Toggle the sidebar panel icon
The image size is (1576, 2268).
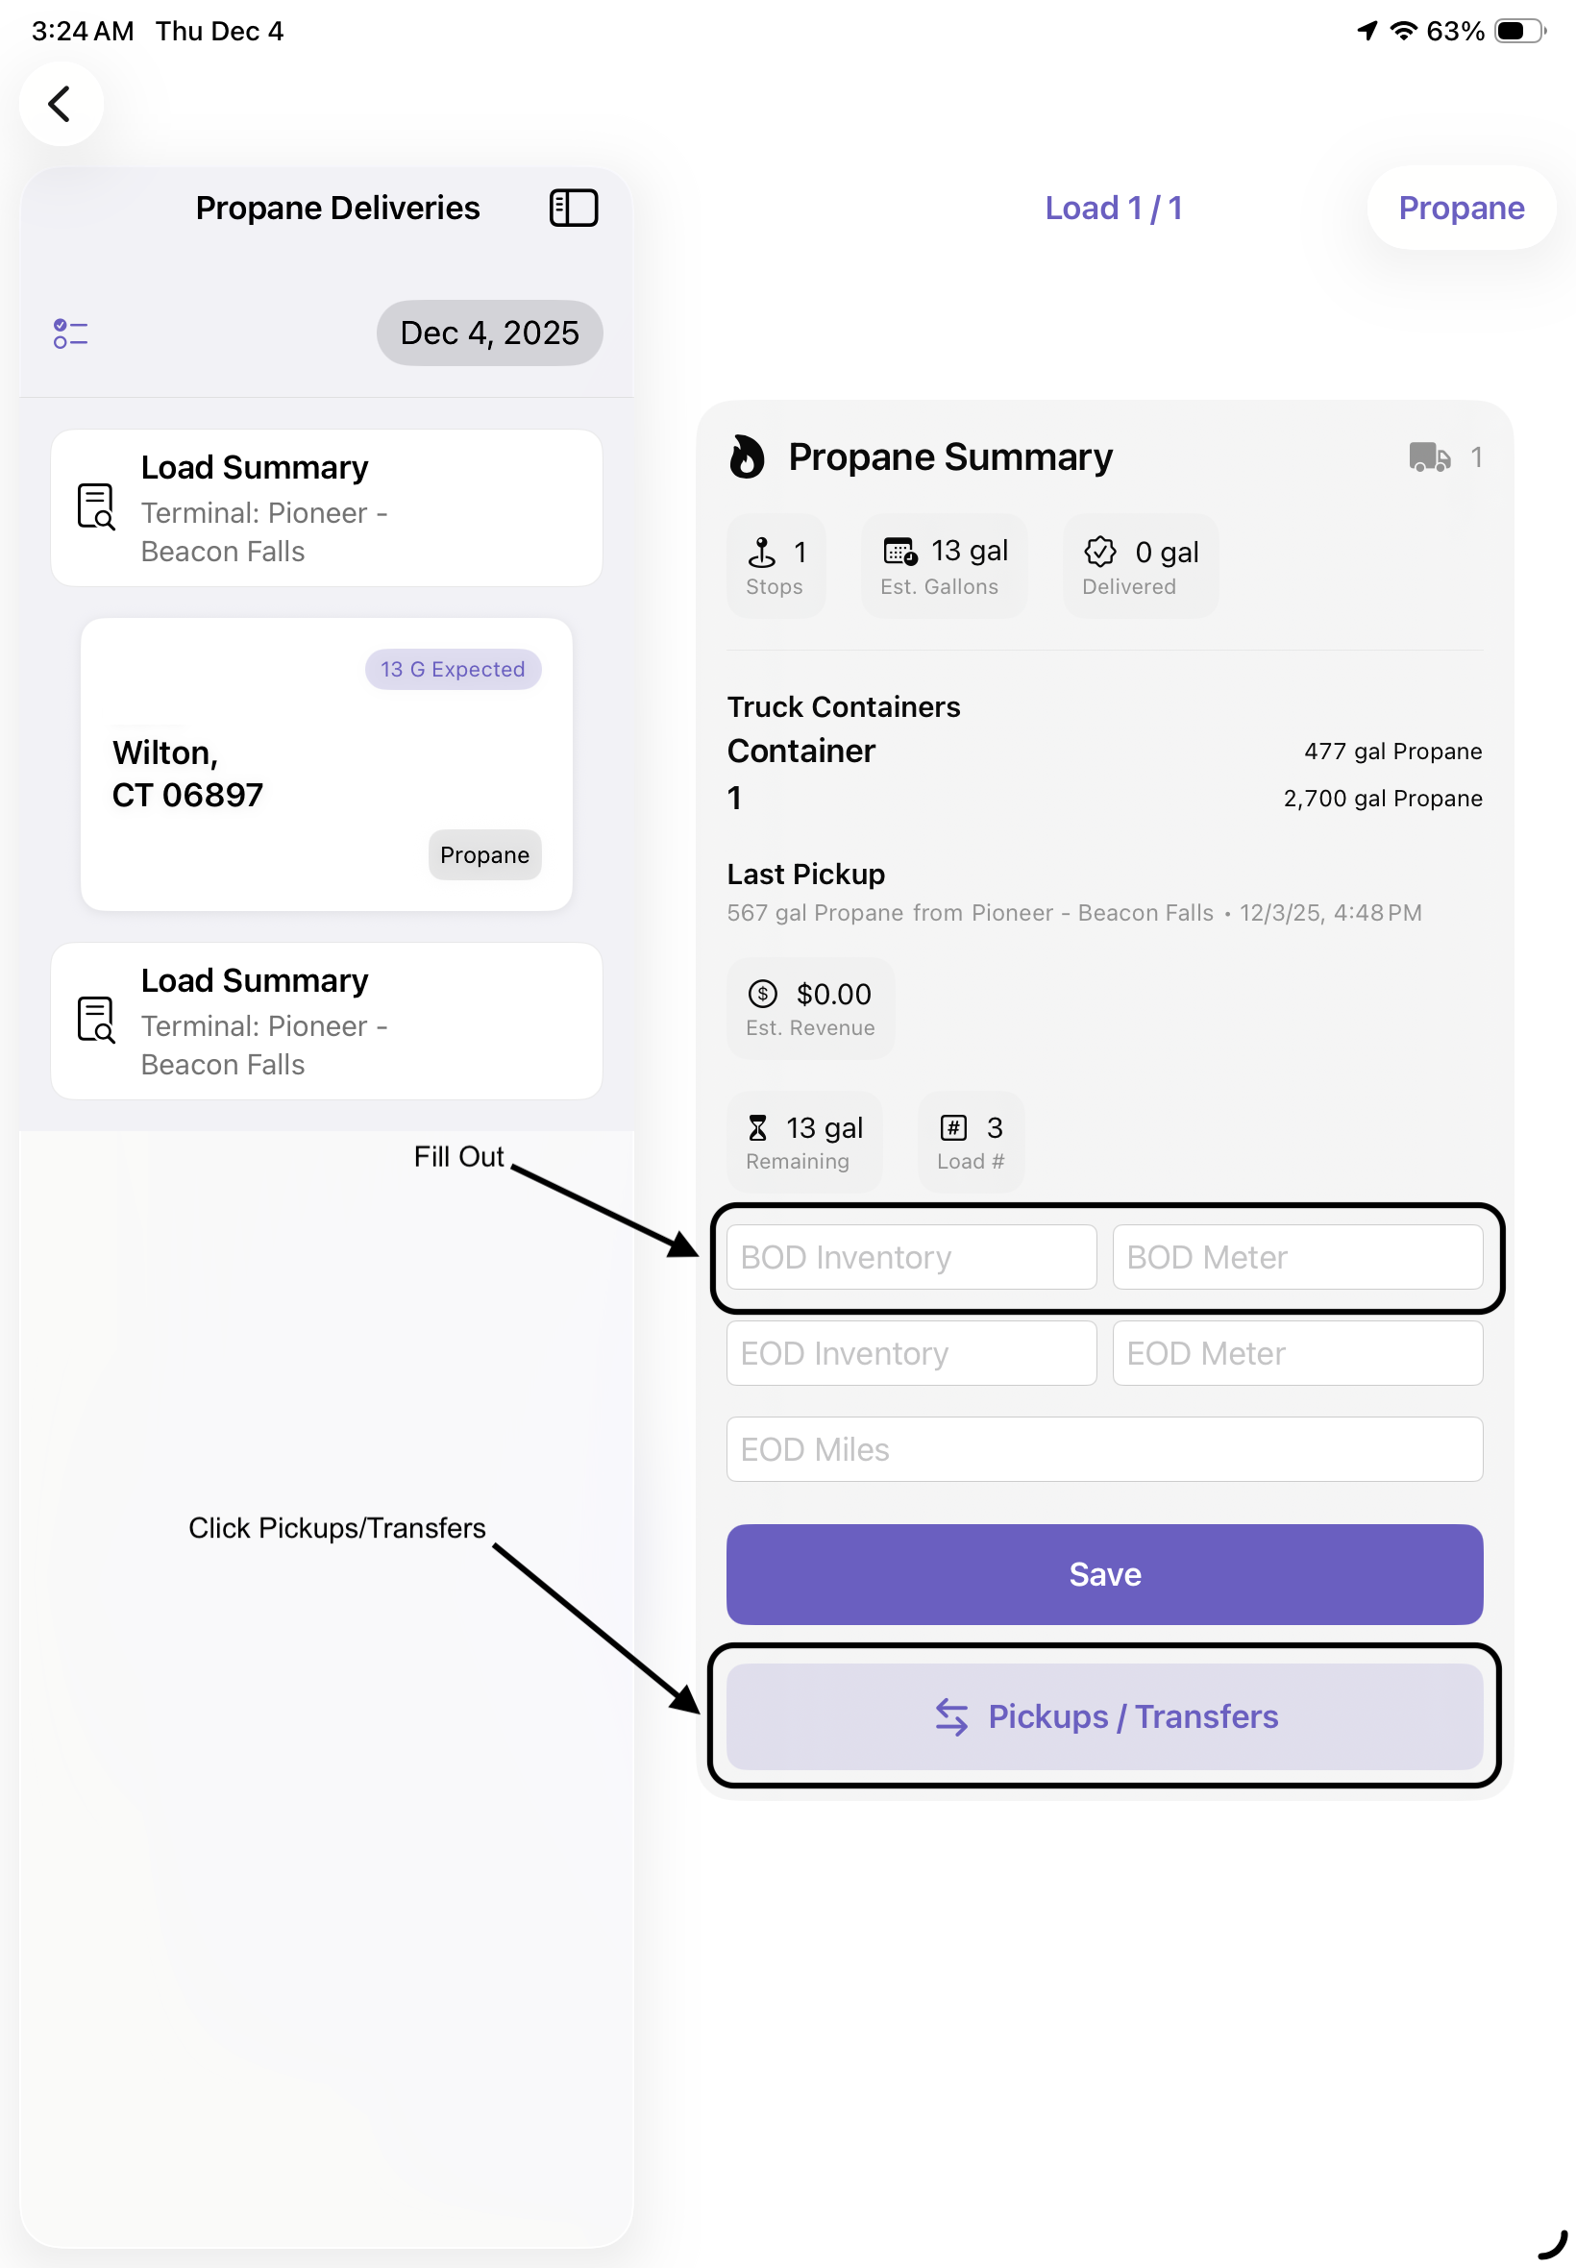tap(573, 209)
